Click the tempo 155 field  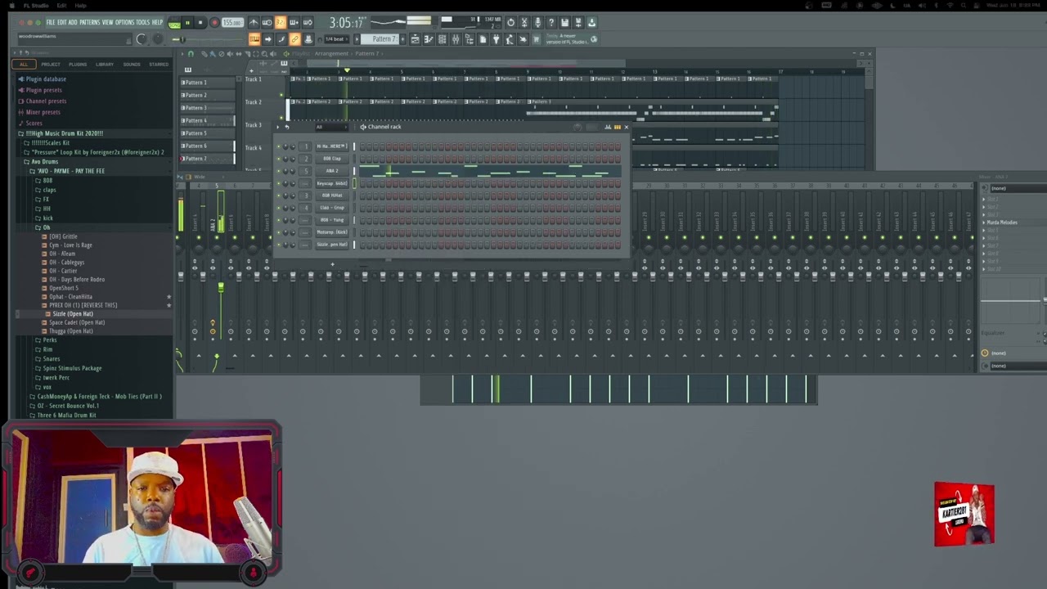(232, 23)
